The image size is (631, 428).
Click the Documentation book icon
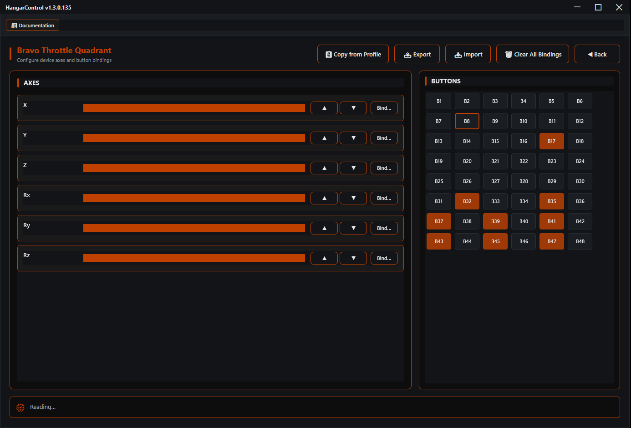[14, 25]
